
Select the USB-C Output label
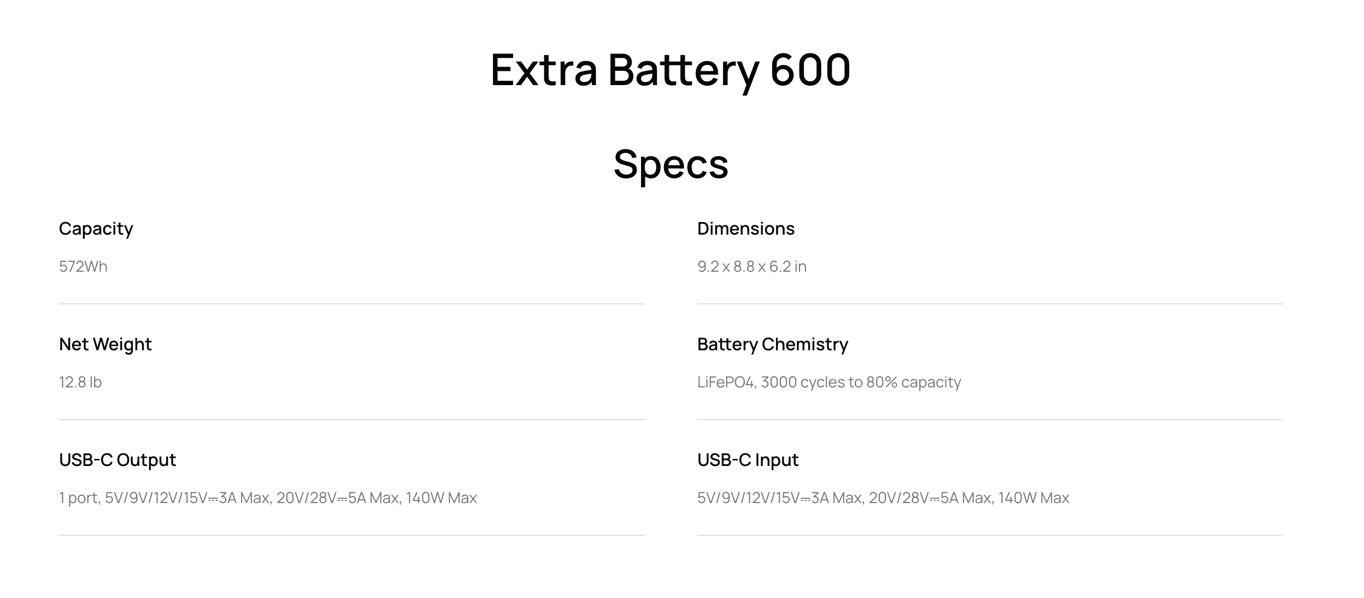[x=117, y=460]
